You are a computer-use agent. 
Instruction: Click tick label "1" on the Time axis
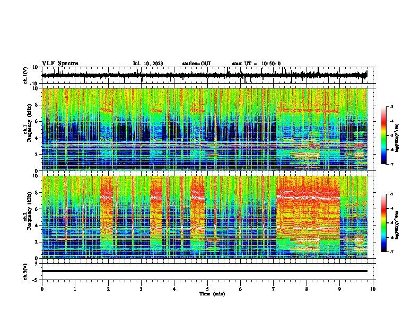point(75,289)
